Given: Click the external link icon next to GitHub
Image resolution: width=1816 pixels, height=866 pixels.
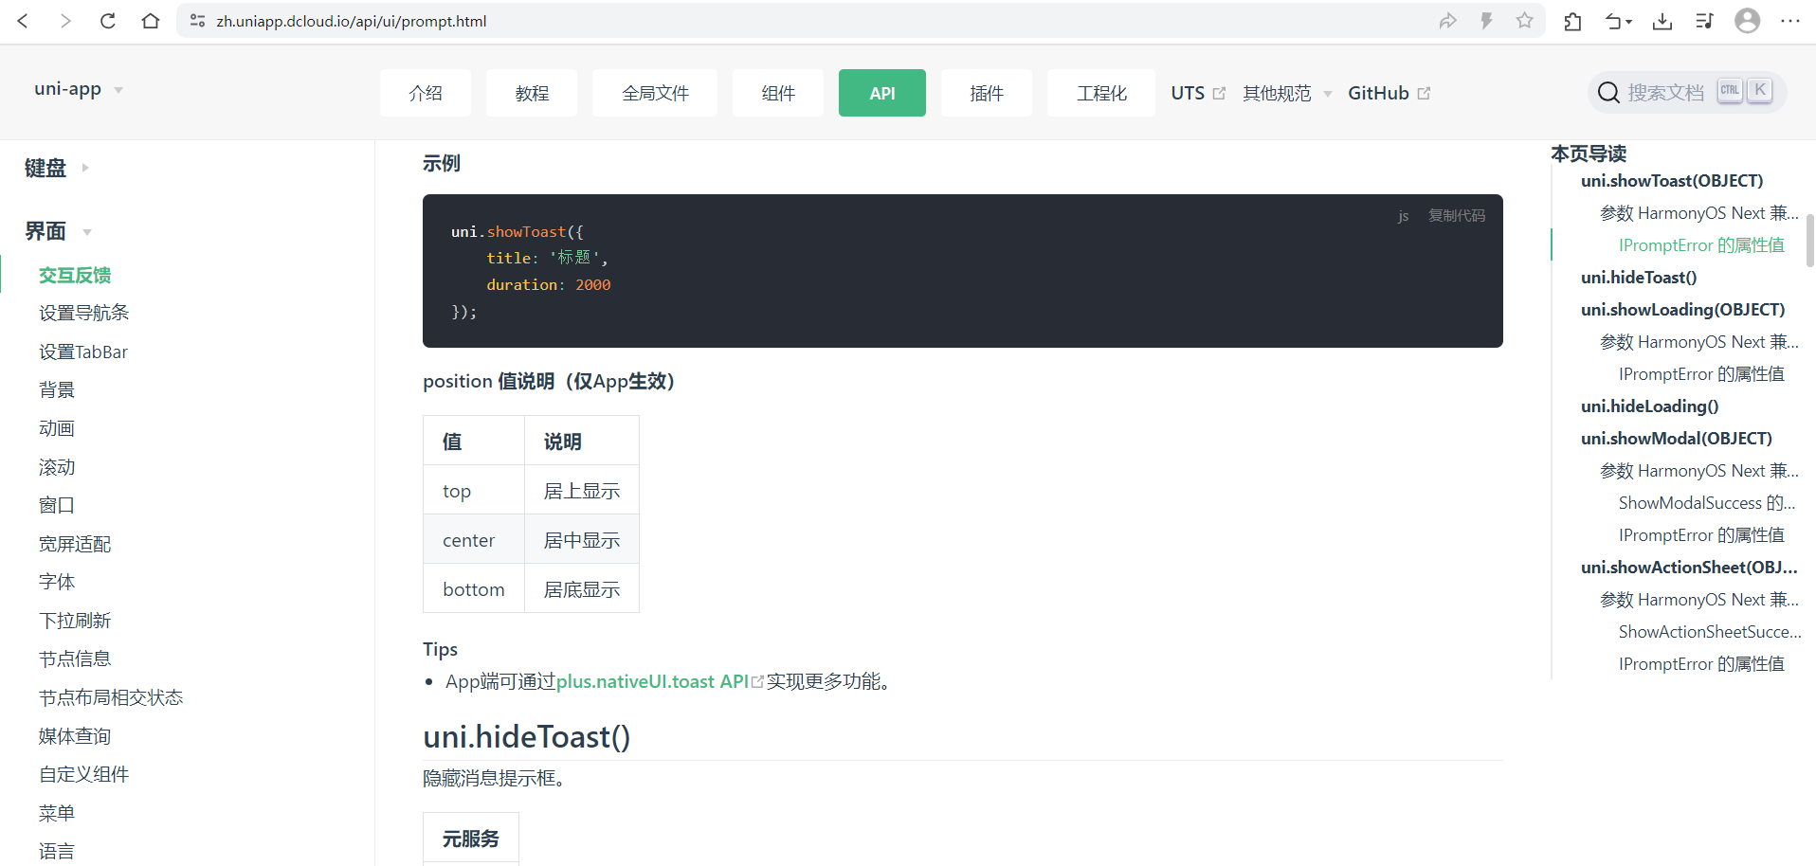Looking at the screenshot, I should point(1424,93).
